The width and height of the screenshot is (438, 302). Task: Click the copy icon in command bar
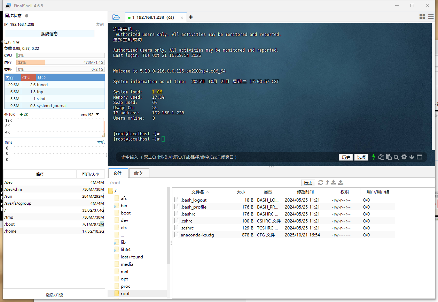point(381,157)
